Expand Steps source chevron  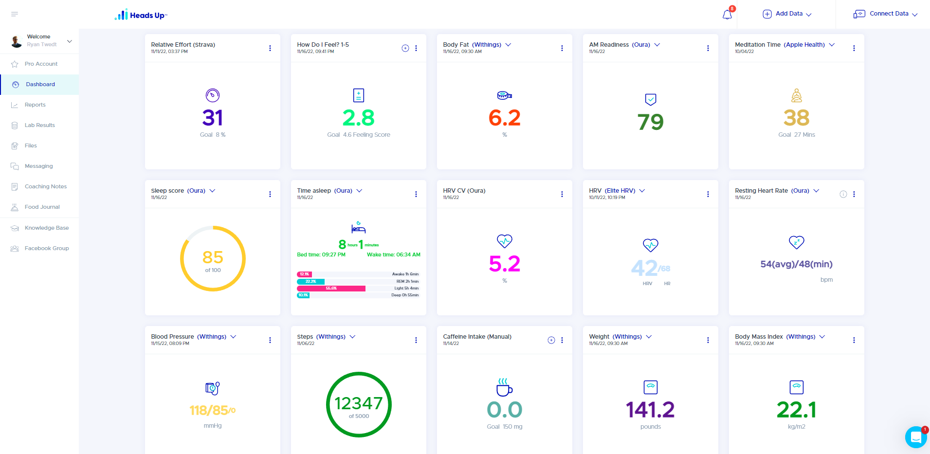pyautogui.click(x=352, y=337)
